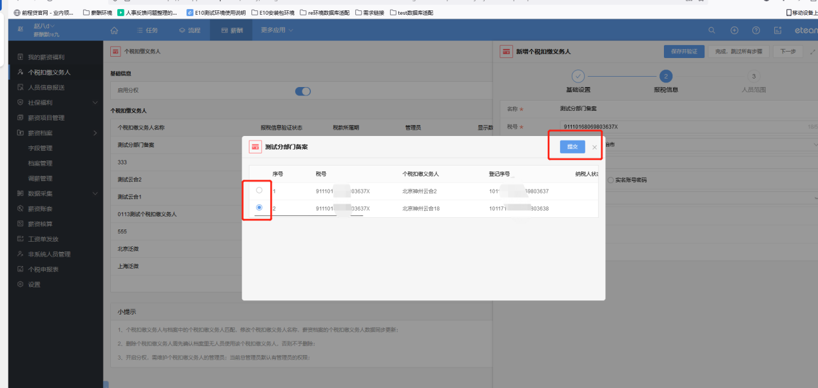818x388 pixels.
Task: Click the completed 基础设置 step checkmark
Action: coord(578,76)
